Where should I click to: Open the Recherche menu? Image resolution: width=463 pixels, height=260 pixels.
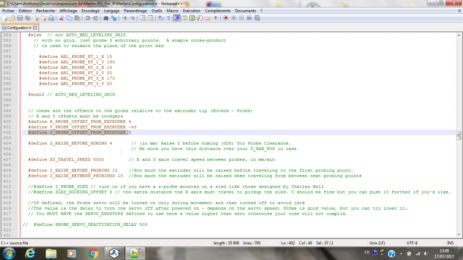[x=45, y=11]
